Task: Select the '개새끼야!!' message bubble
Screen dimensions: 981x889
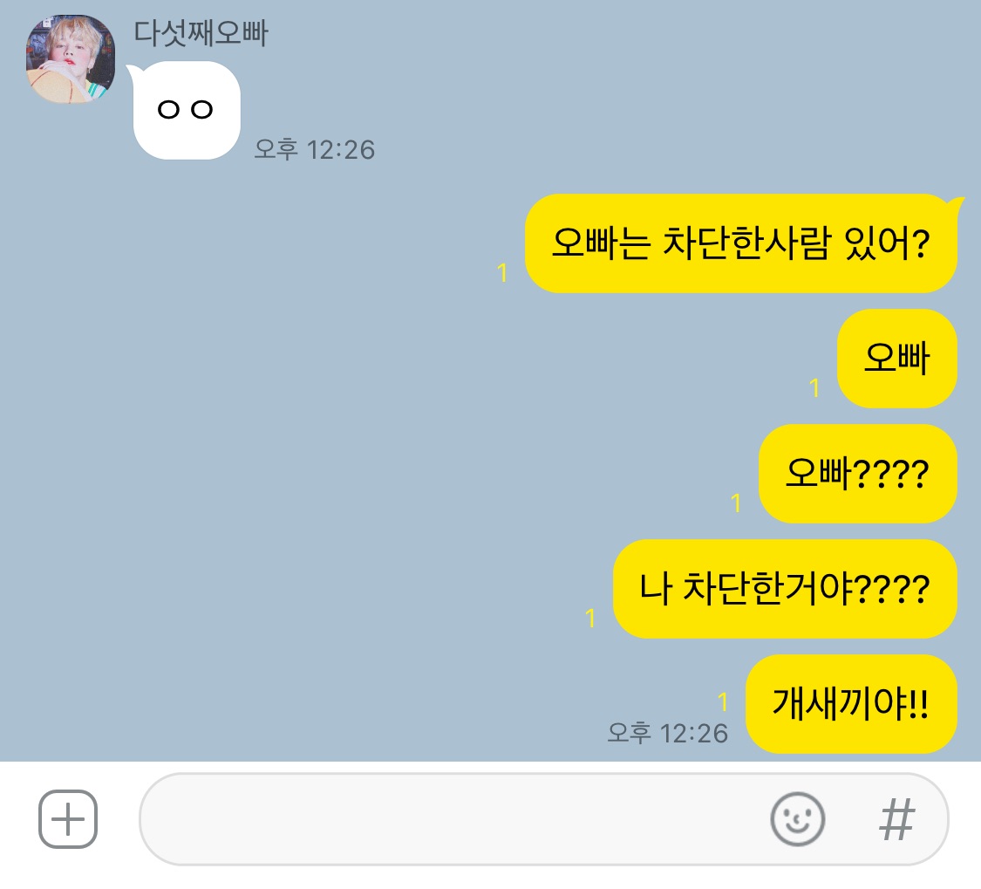Action: (851, 704)
